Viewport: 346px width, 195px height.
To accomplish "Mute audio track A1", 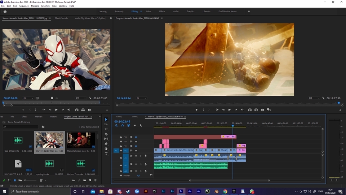I will coord(136,156).
